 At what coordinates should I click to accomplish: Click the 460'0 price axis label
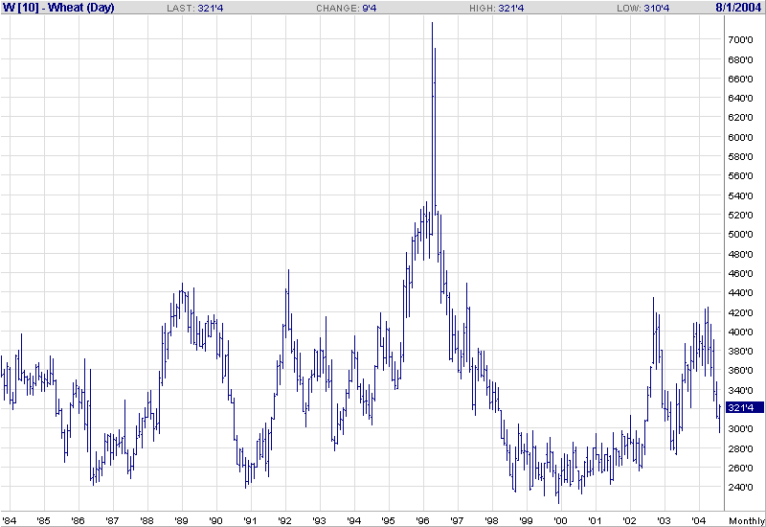point(740,273)
